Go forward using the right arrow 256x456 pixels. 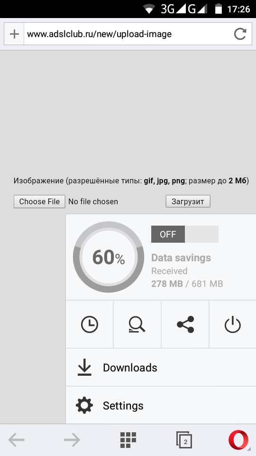click(x=72, y=440)
